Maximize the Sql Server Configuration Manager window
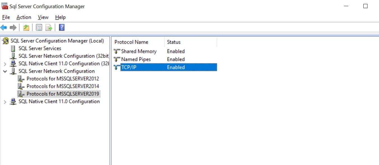Image resolution: width=379 pixels, height=165 pixels. [365, 6]
